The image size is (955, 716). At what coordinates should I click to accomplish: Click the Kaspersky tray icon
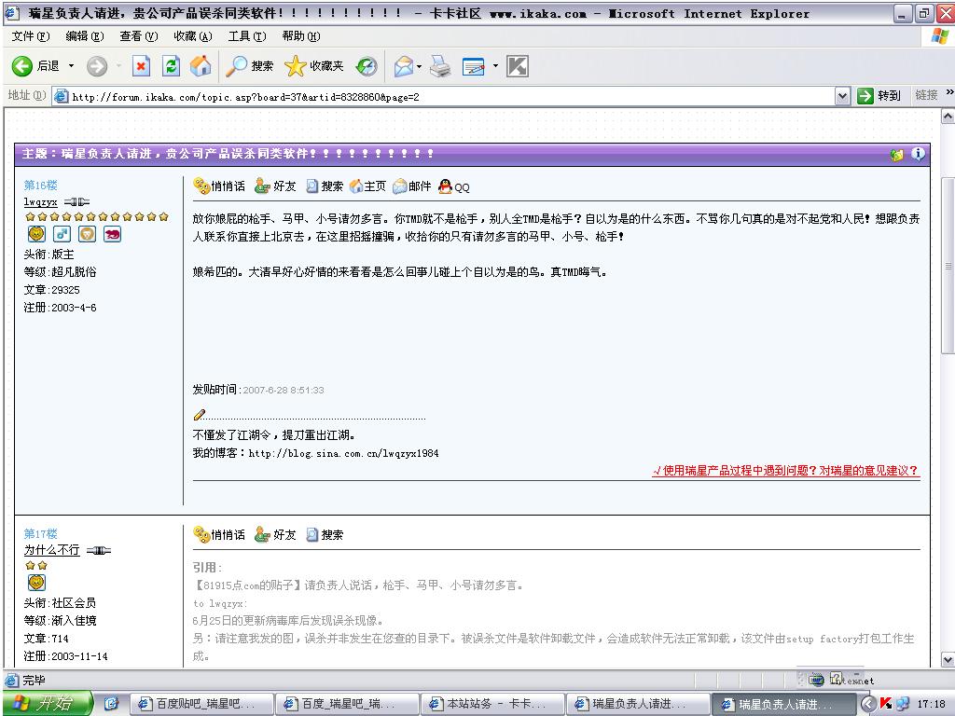886,705
